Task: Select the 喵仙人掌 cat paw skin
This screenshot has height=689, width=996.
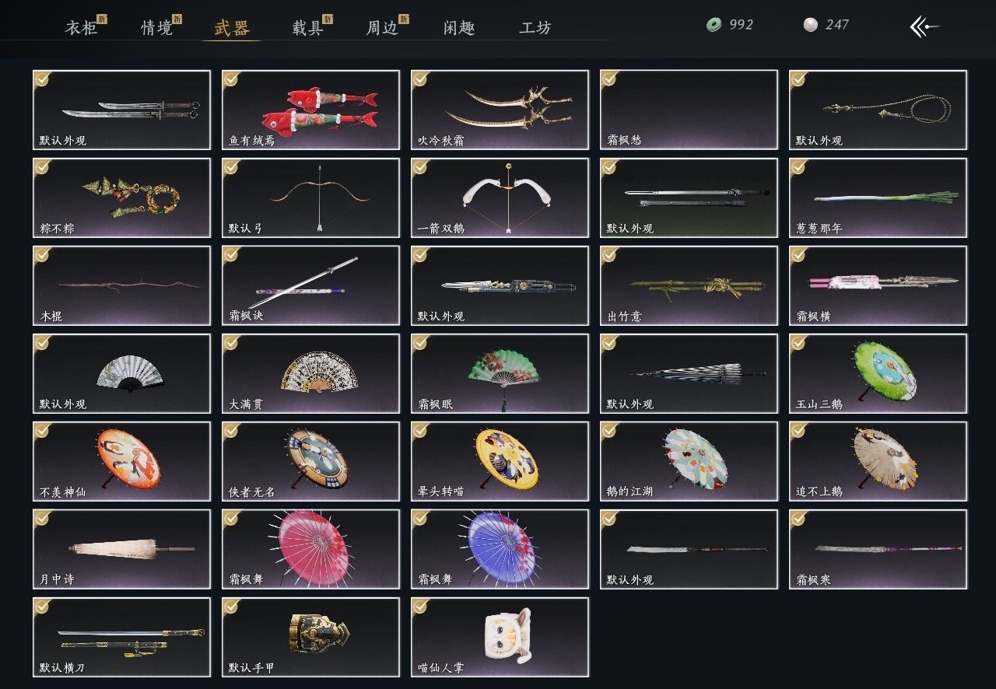Action: [x=500, y=637]
